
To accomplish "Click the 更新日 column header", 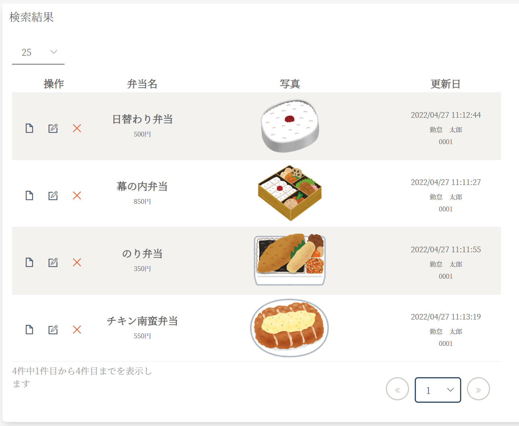I will click(x=445, y=84).
